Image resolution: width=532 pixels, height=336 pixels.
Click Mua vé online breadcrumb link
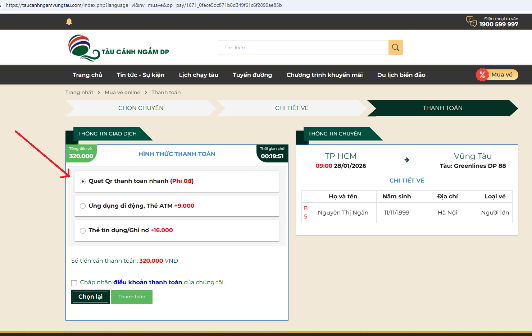pyautogui.click(x=122, y=92)
